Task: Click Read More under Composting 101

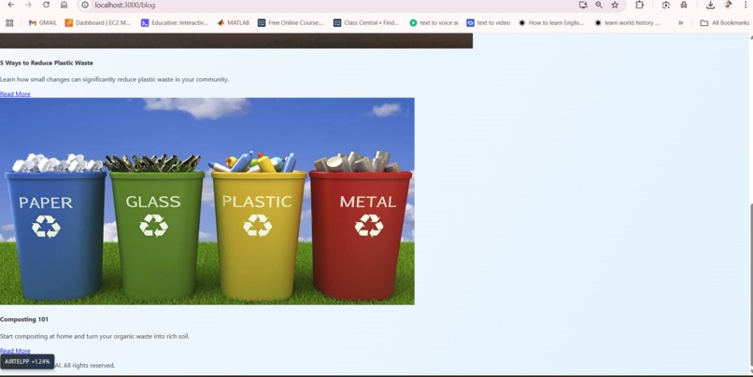Action: pyautogui.click(x=15, y=350)
